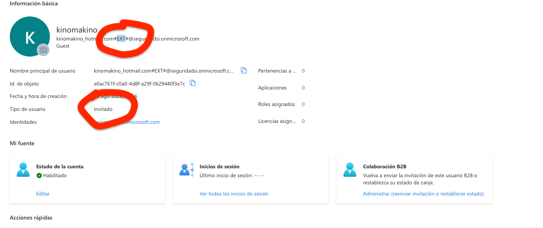Open the Roles asignados count value
543x228 pixels.
coord(303,104)
